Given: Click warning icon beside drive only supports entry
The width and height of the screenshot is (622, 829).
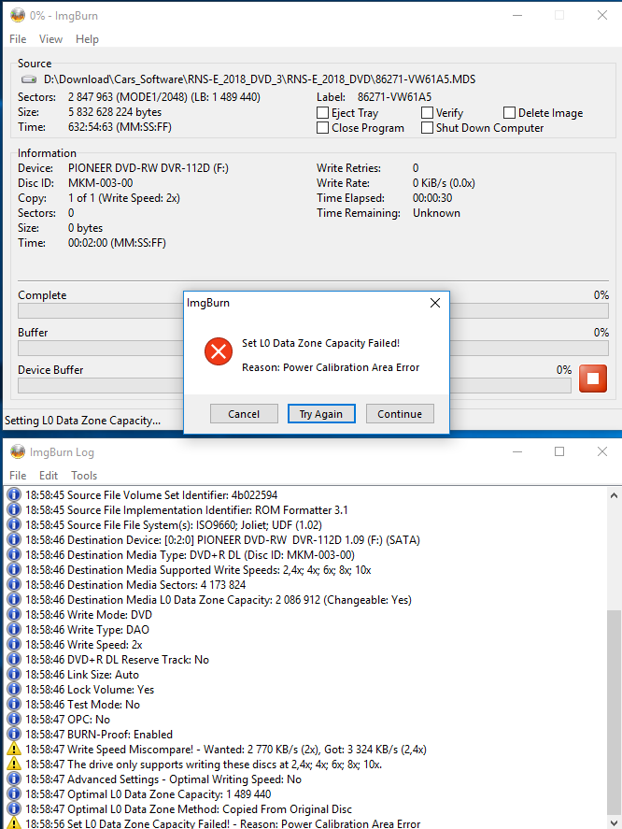Looking at the screenshot, I should 14,764.
